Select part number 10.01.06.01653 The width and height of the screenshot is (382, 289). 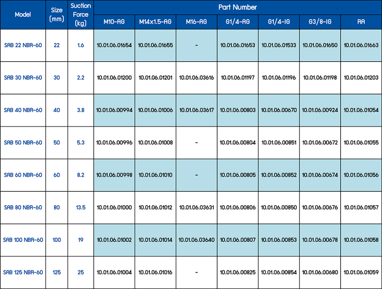pyautogui.click(x=238, y=45)
